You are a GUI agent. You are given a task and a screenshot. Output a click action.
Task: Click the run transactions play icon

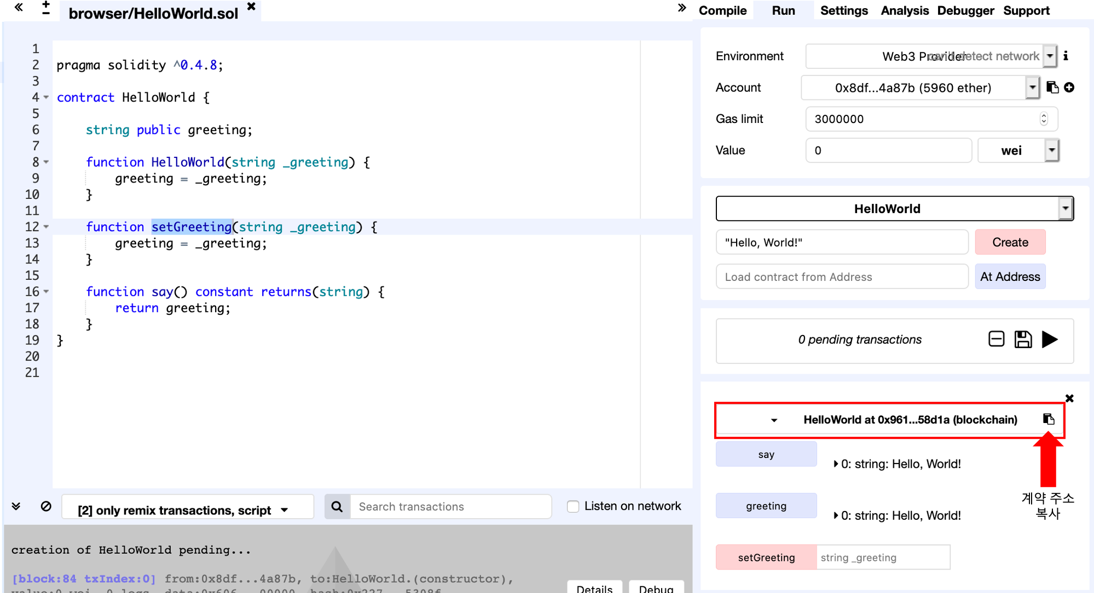coord(1049,339)
